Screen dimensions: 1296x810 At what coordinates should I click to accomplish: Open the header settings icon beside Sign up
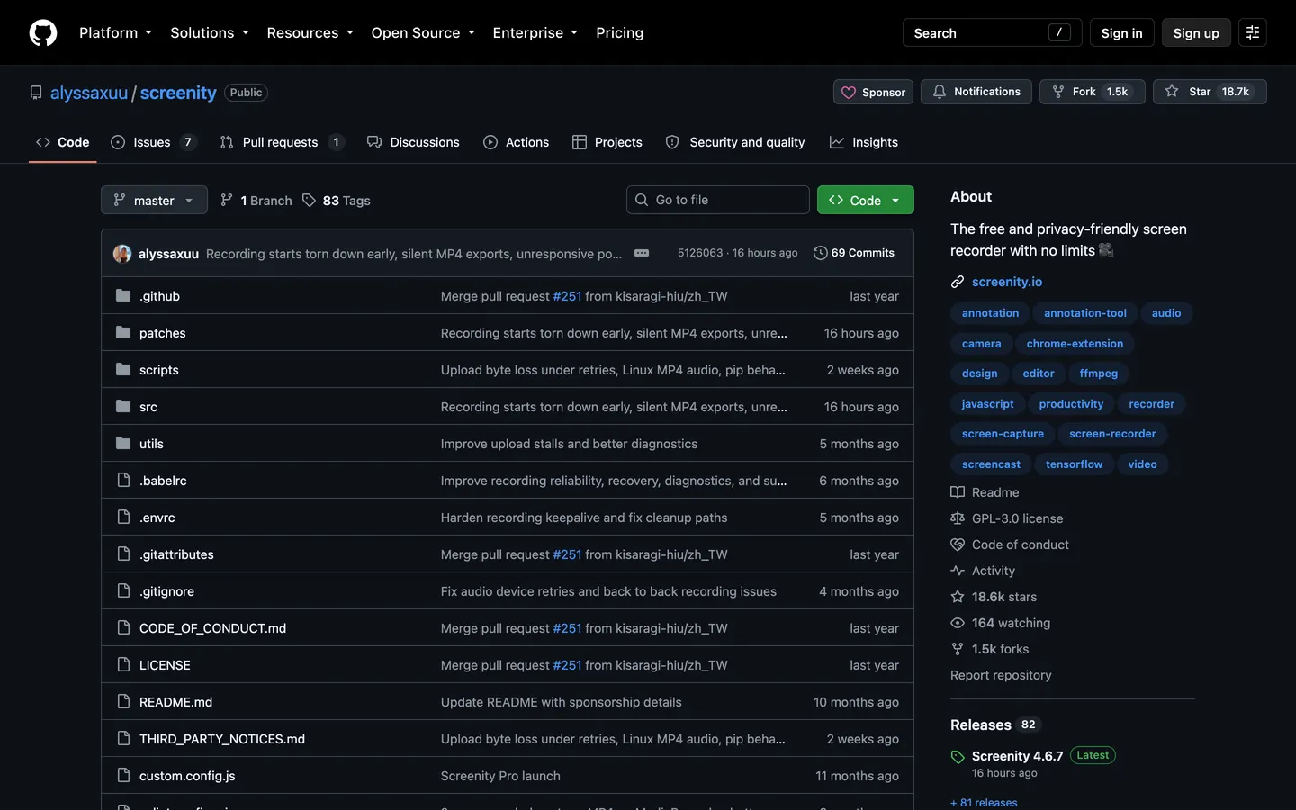(1253, 32)
